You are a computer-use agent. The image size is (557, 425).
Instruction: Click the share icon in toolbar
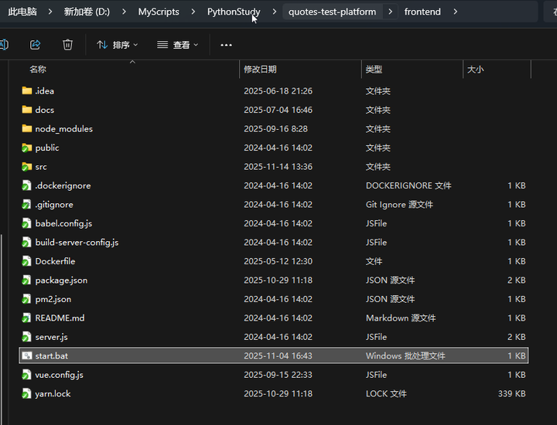coord(35,45)
